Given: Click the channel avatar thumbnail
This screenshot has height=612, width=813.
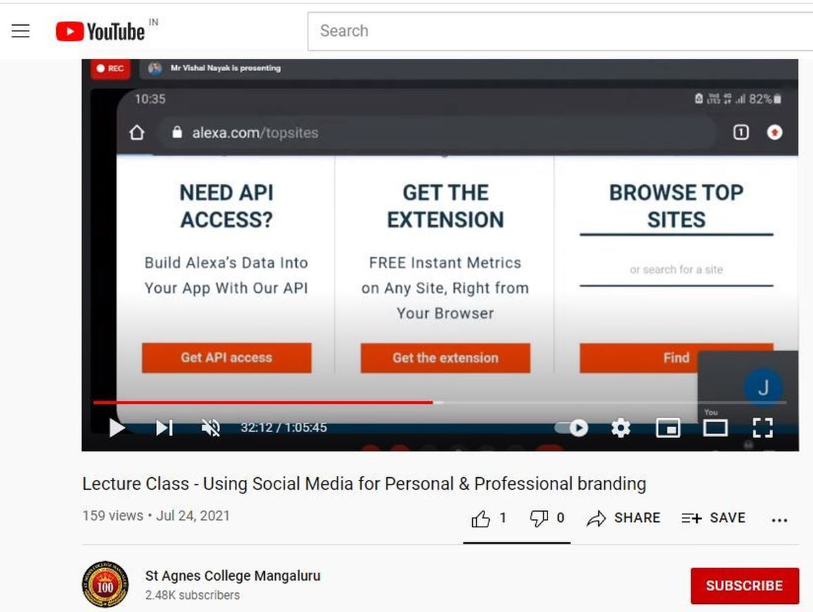Looking at the screenshot, I should [x=105, y=584].
